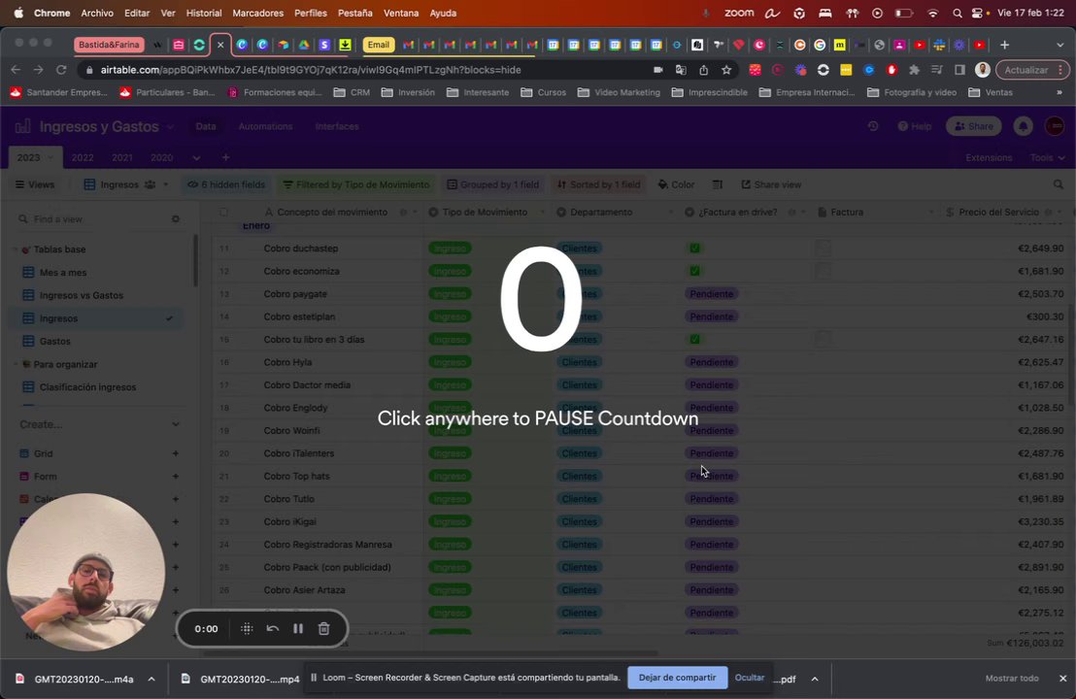Open Extensions panel
This screenshot has width=1076, height=699.
[x=989, y=158]
